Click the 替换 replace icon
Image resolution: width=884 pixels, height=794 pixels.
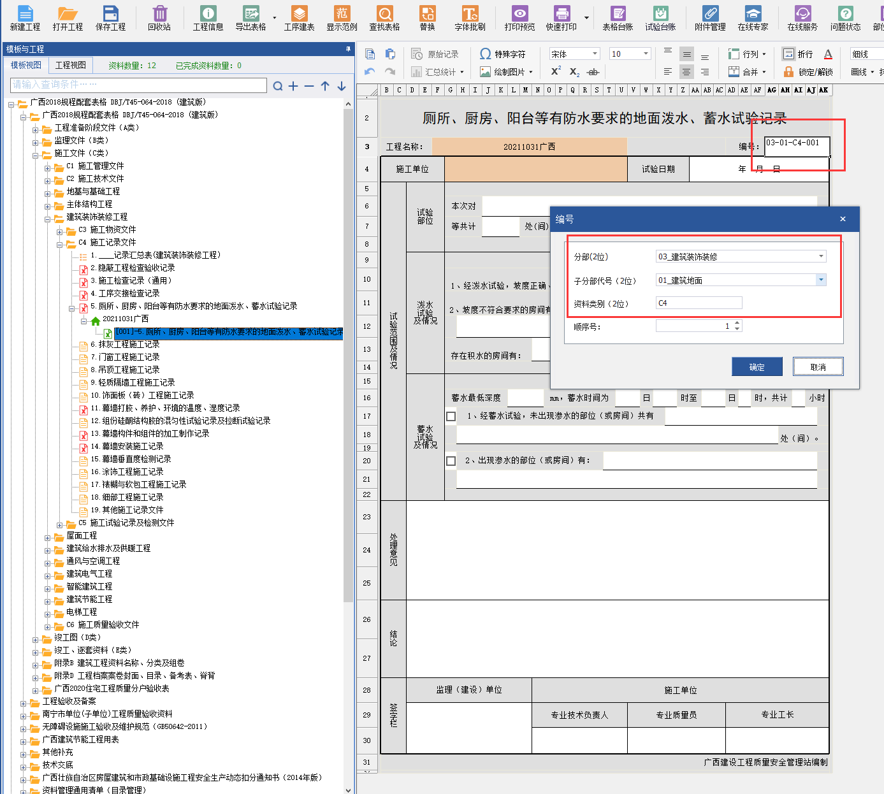pyautogui.click(x=427, y=18)
